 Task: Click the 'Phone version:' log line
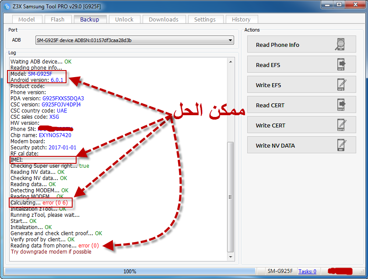click(28, 92)
